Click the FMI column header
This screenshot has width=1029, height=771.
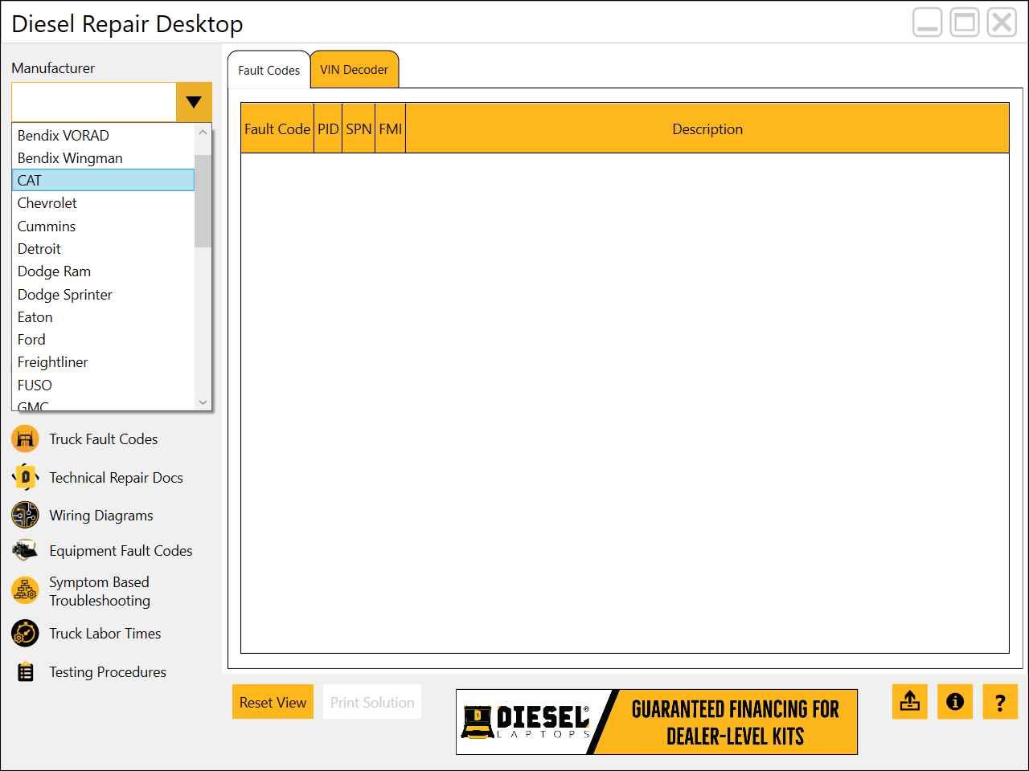pos(391,128)
